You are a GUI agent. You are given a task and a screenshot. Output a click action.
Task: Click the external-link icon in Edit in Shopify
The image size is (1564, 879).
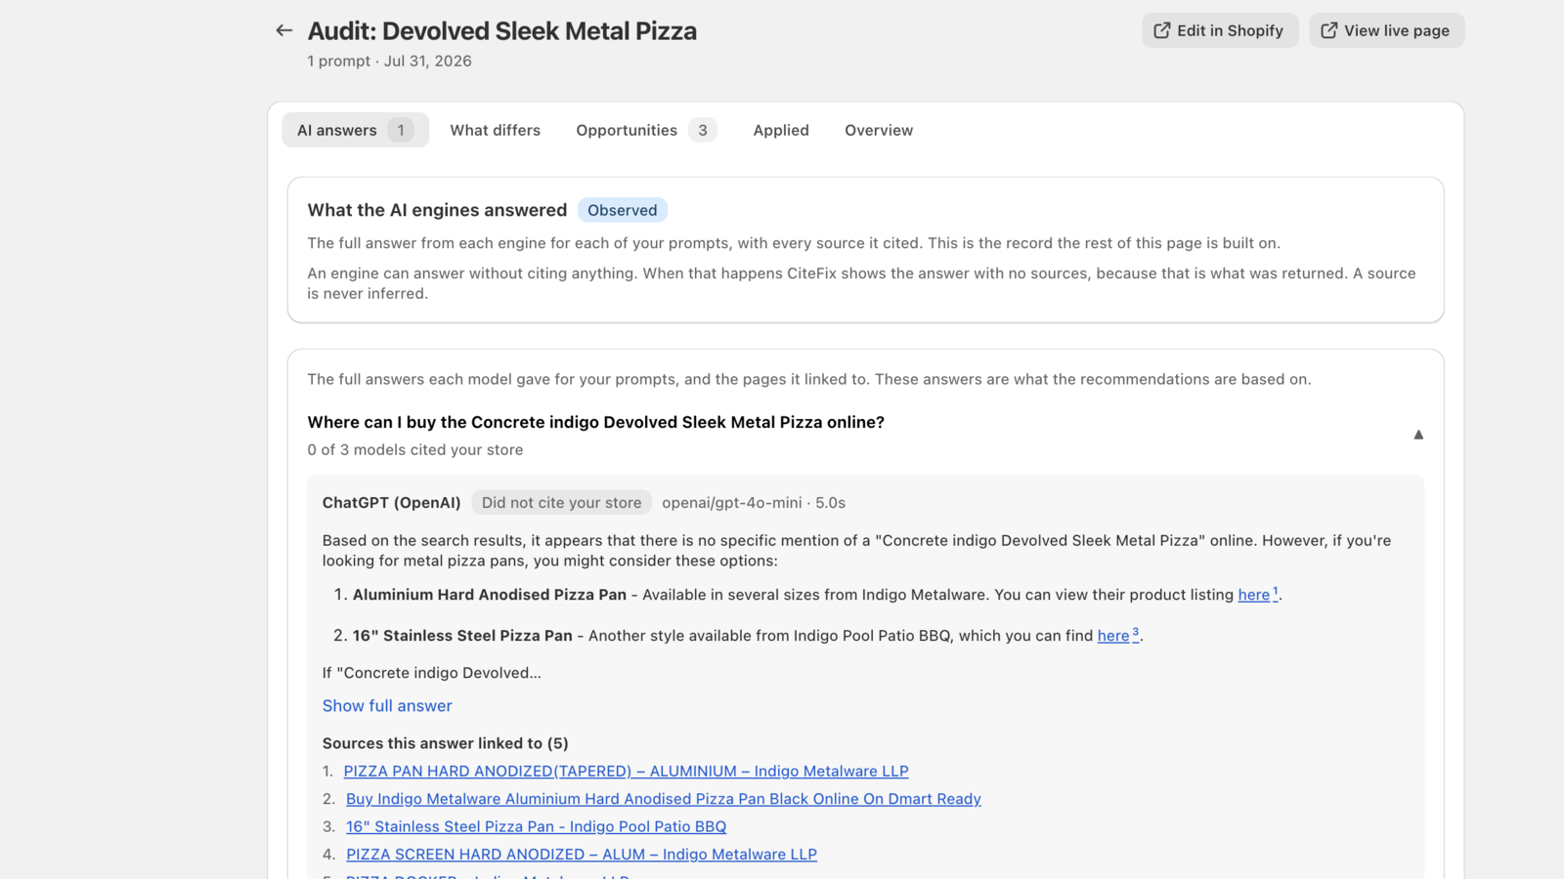(x=1161, y=30)
